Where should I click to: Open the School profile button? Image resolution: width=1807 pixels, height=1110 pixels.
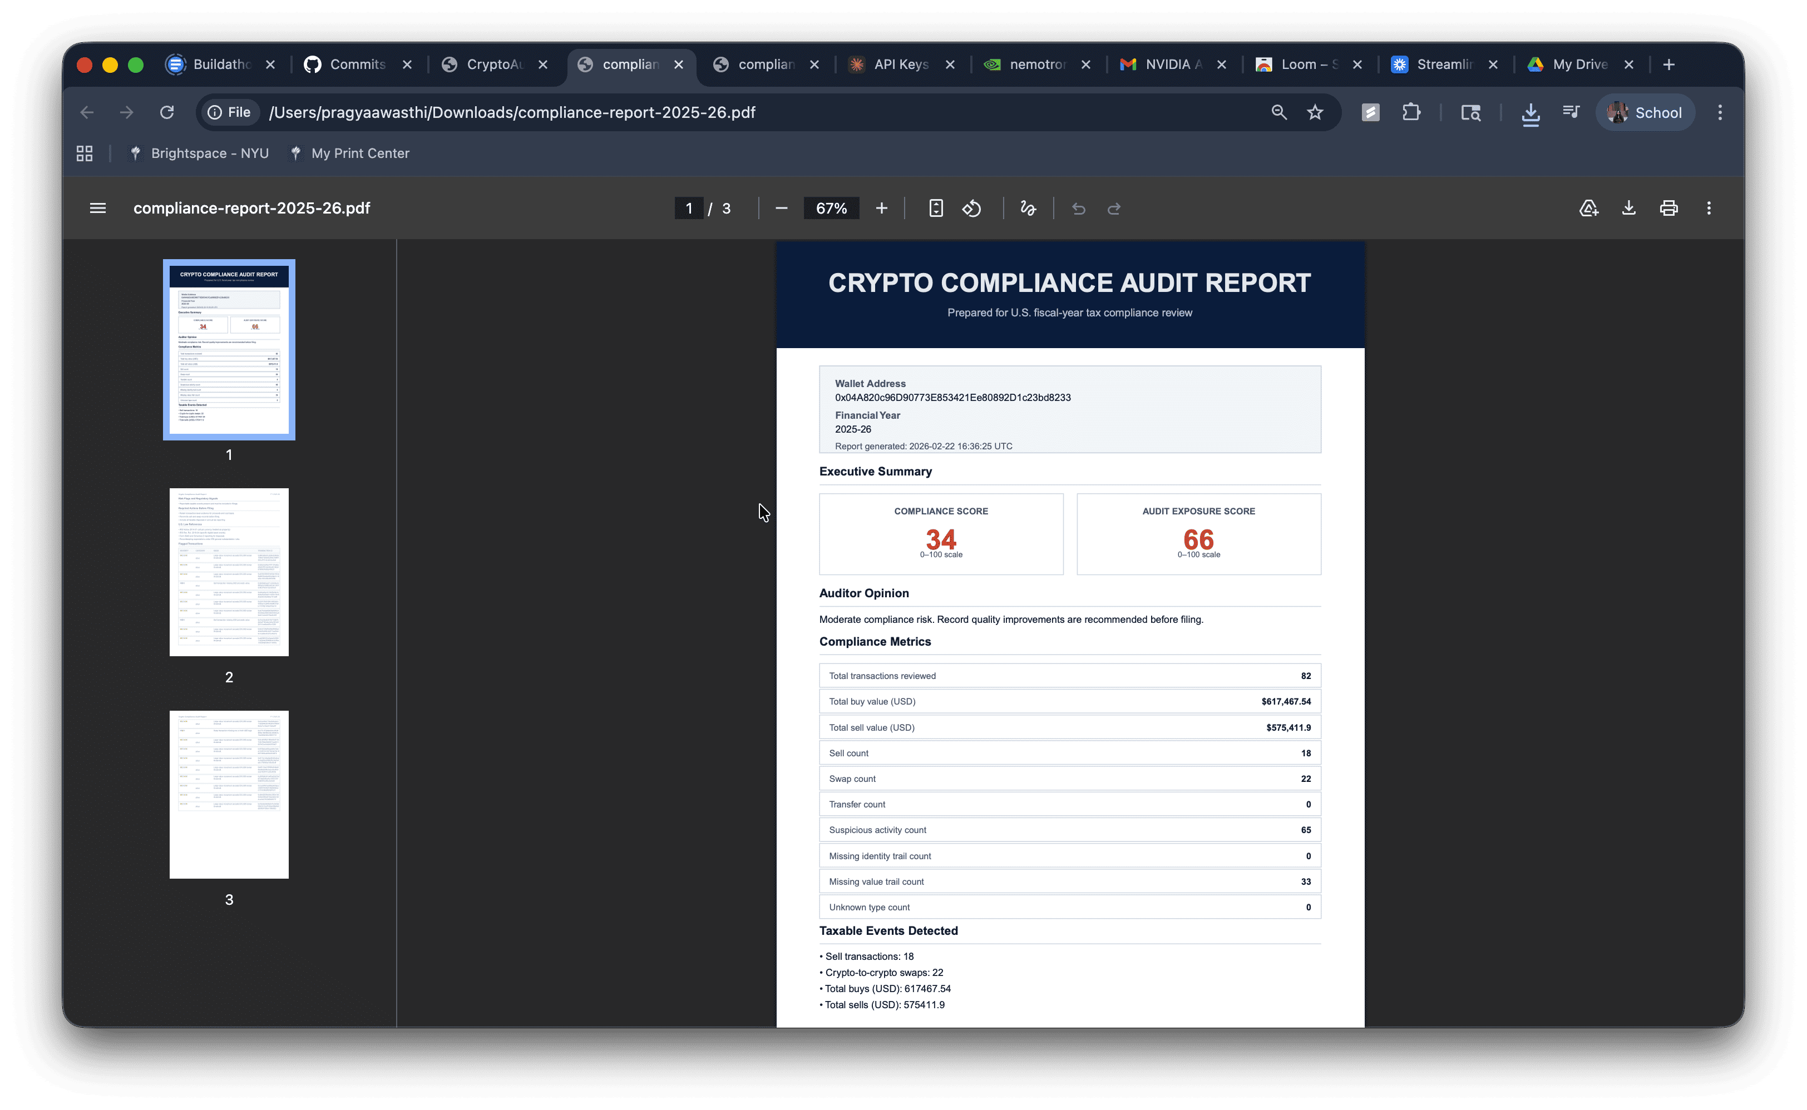pos(1645,112)
